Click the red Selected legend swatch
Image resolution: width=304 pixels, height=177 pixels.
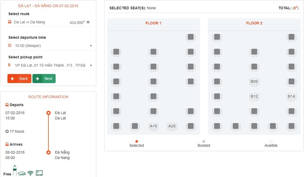(x=137, y=142)
